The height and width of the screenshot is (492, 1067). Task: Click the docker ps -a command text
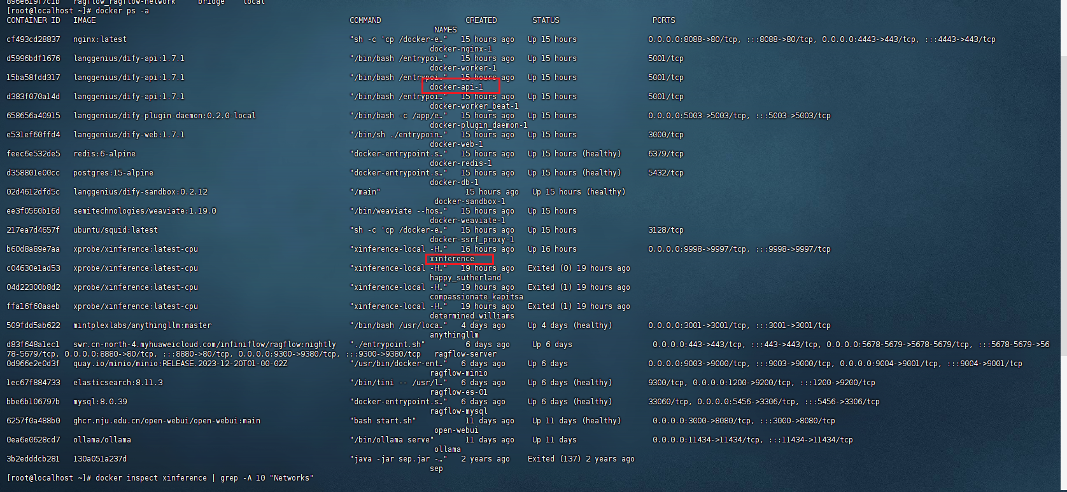pos(122,11)
